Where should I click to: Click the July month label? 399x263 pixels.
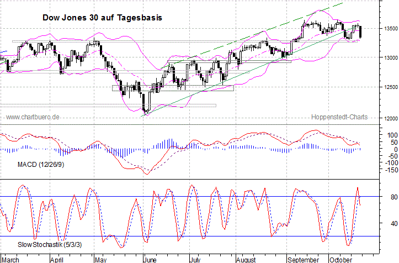[195, 260]
